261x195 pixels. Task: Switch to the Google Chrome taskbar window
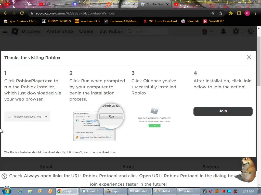[67, 191]
